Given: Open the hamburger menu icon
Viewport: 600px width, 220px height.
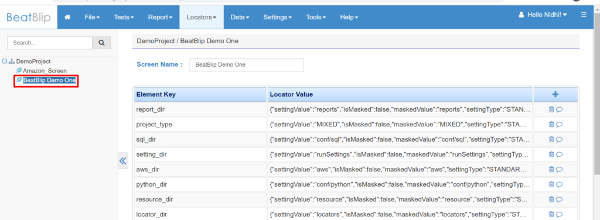Looking at the screenshot, I should [x=584, y=15].
